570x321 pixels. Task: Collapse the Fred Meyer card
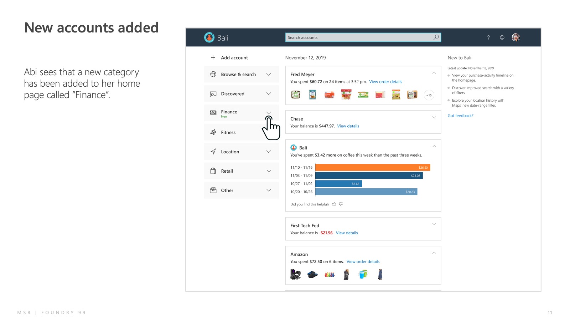(x=434, y=73)
